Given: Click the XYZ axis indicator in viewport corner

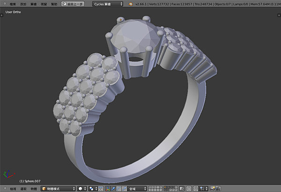Looking at the screenshot, I should 8,174.
